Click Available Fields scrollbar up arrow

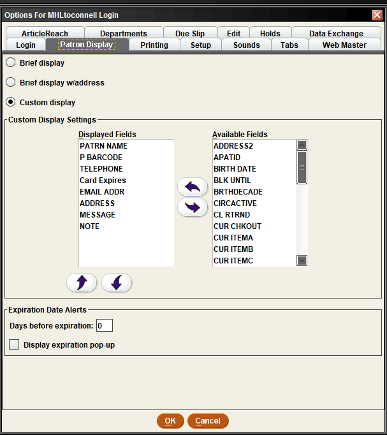[302, 145]
